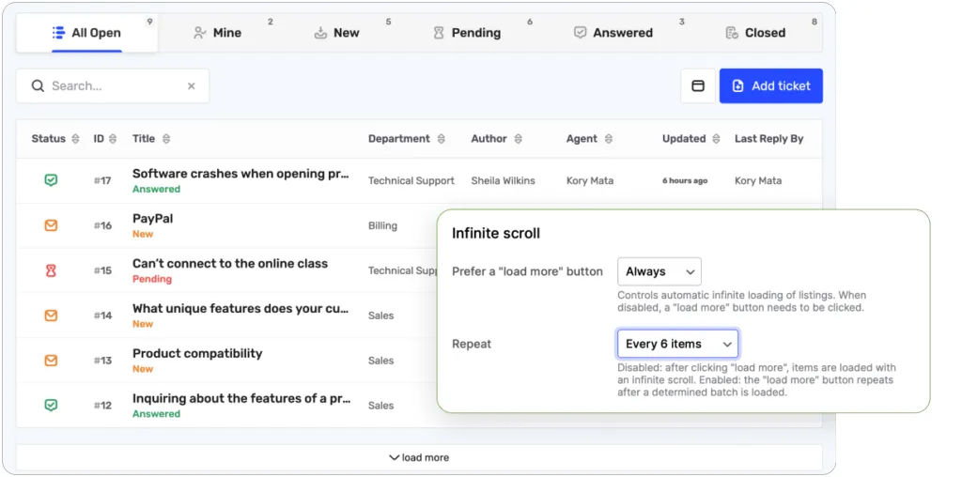Screen dimensions: 962x477
Task: Click ticket ID #14
Action: pos(102,315)
